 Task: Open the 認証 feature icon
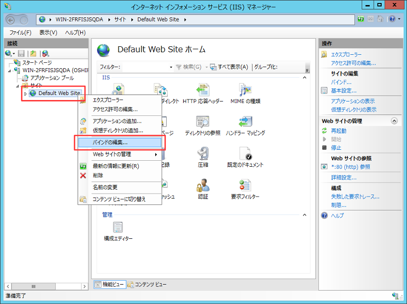point(203,189)
